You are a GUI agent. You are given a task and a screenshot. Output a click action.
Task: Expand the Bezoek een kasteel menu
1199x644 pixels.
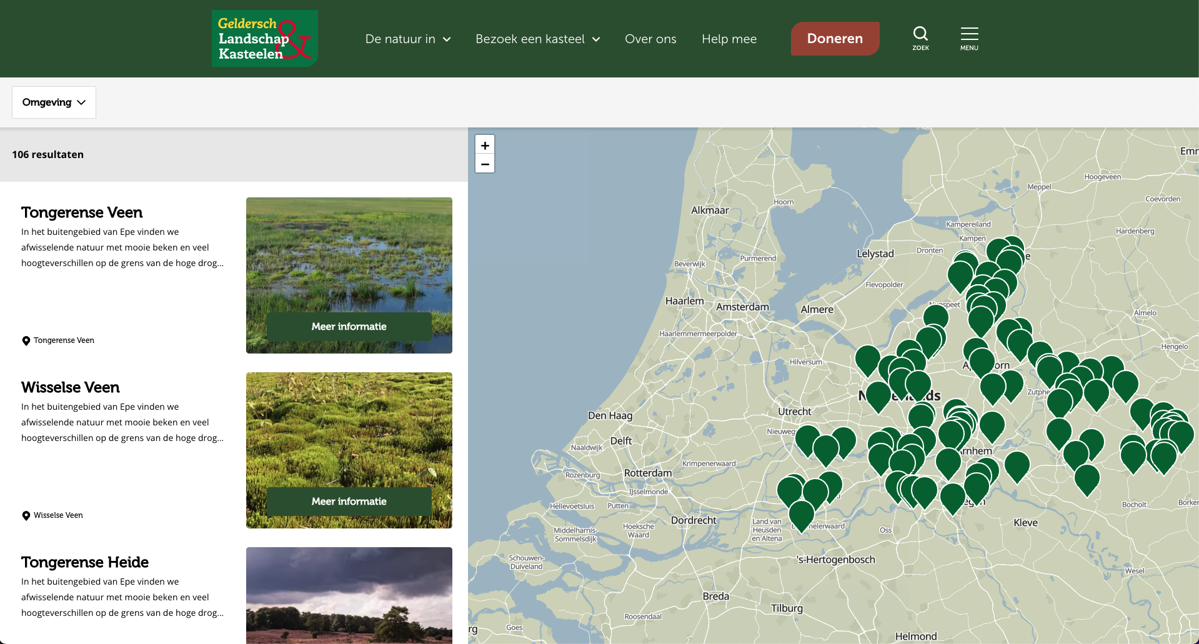[x=537, y=39]
